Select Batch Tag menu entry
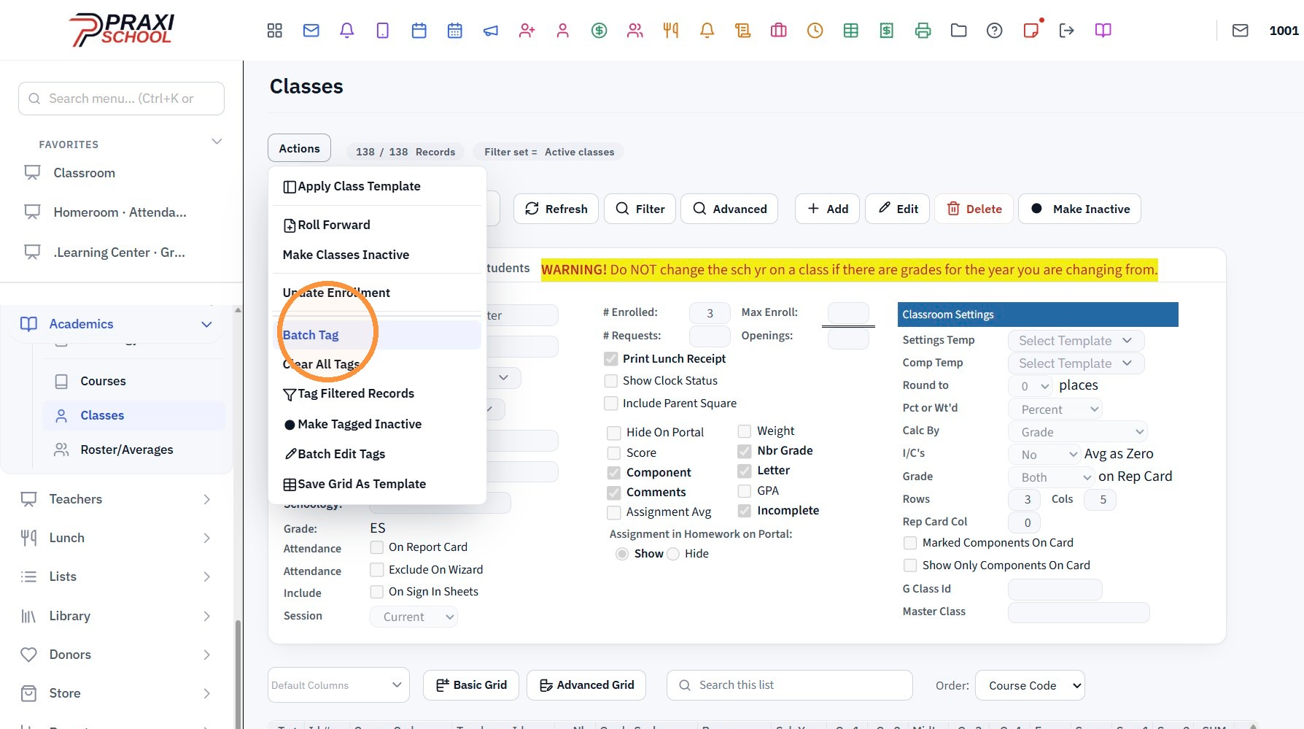1304x729 pixels. (377, 335)
